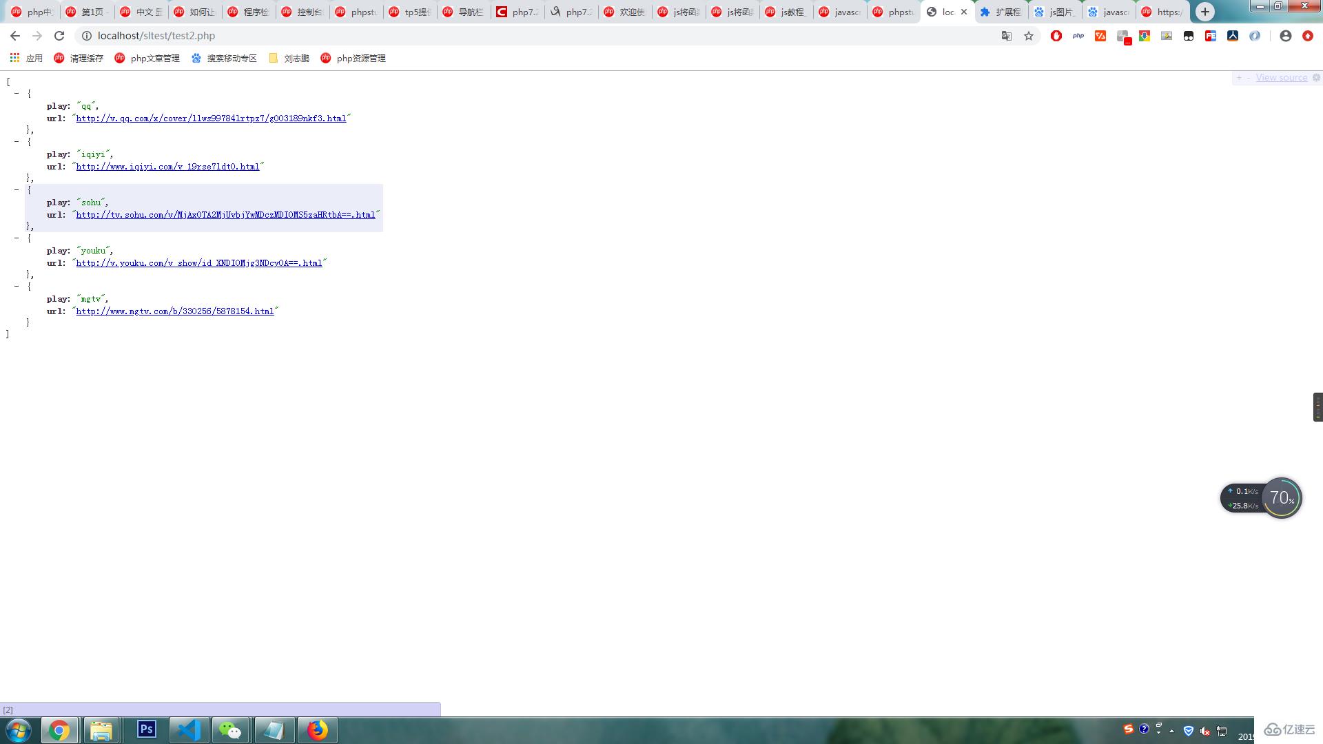
Task: Switch to the js教程 tab
Action: pos(786,12)
